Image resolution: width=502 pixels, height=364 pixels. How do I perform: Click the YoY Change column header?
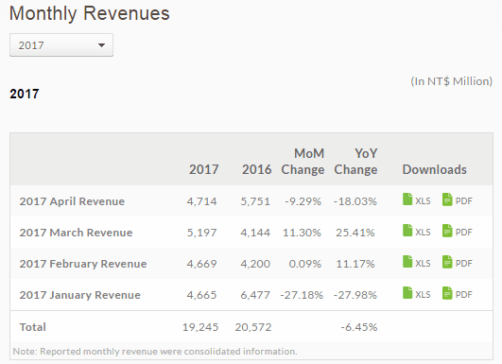[x=355, y=162]
